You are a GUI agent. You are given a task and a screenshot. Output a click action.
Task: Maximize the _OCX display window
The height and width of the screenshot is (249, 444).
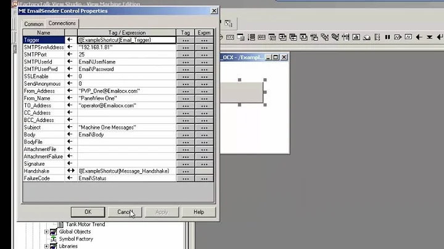(276, 57)
